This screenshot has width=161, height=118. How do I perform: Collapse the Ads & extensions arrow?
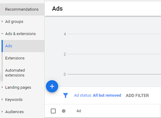click(x=2, y=34)
